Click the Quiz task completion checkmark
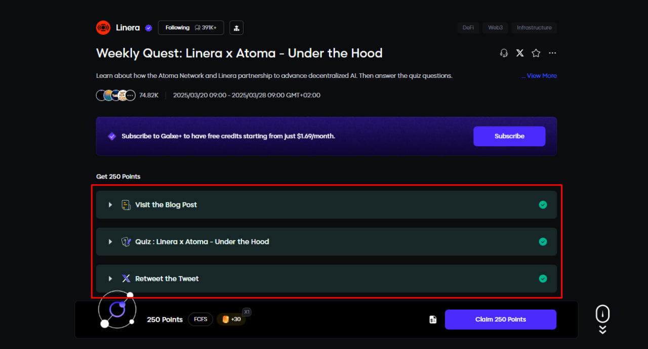Image resolution: width=648 pixels, height=349 pixels. 543,242
